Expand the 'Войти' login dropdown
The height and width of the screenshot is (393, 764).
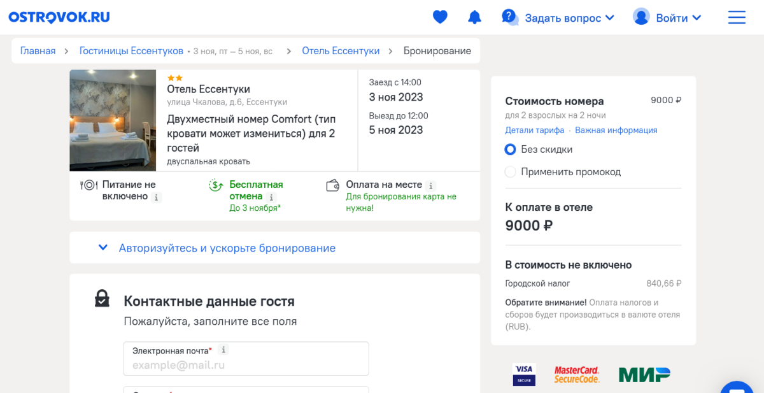click(678, 18)
